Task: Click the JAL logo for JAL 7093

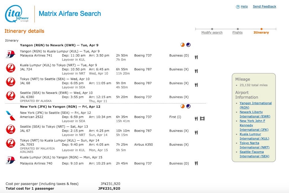Action: click(10, 143)
